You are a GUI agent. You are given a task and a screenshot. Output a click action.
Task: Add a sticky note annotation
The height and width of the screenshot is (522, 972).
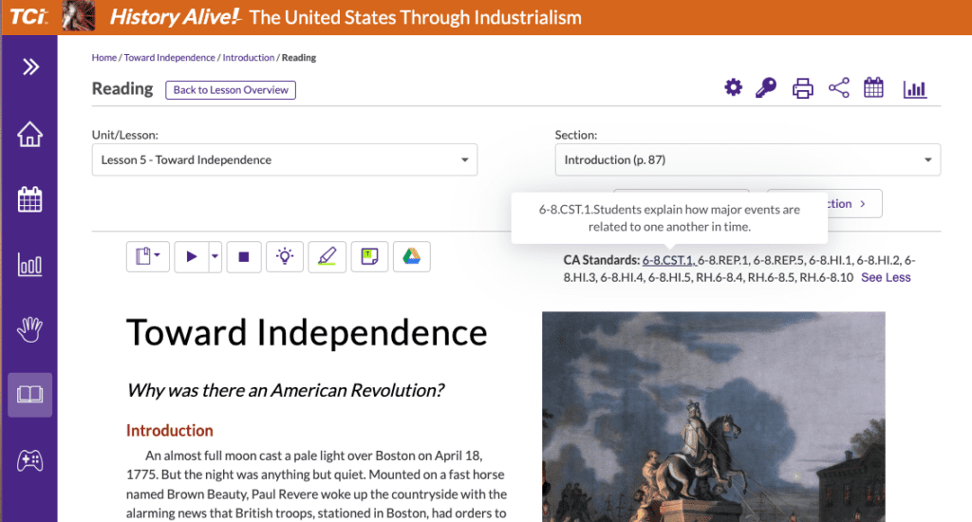click(x=369, y=256)
